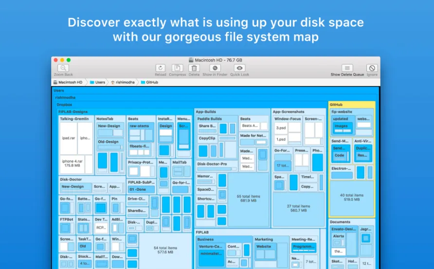Select the highlighted GitHub folder block
This screenshot has height=269, width=434.
351,159
